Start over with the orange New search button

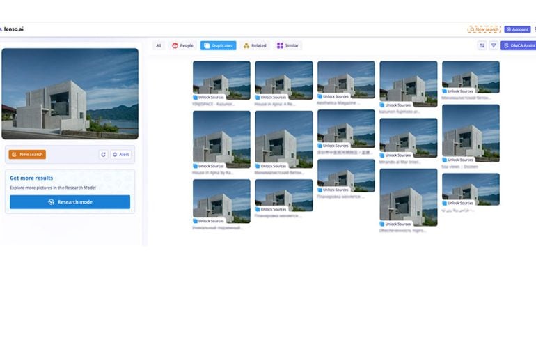point(27,154)
